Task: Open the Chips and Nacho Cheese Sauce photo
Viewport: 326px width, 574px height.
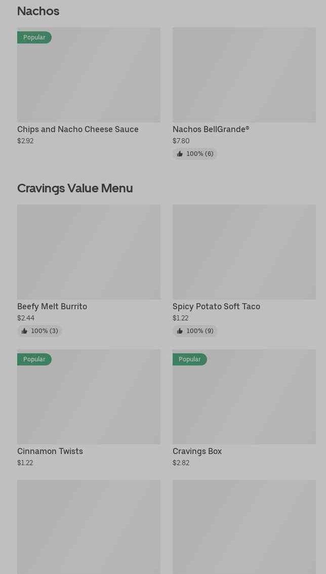Action: coord(89,80)
